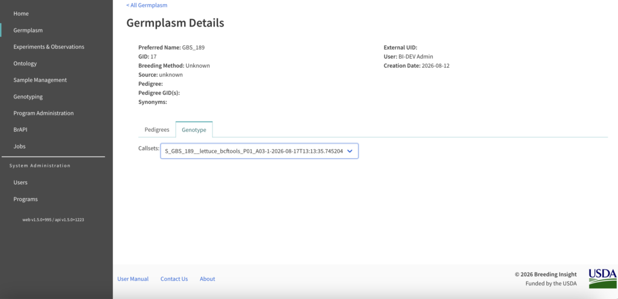Click the System Administration label
Image resolution: width=618 pixels, height=299 pixels.
tap(40, 166)
